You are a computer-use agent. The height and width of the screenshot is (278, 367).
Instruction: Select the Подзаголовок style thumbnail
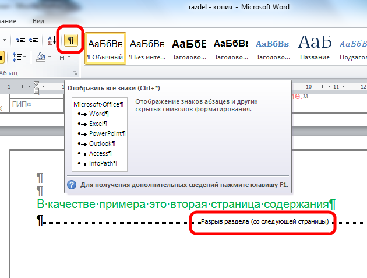(x=353, y=48)
